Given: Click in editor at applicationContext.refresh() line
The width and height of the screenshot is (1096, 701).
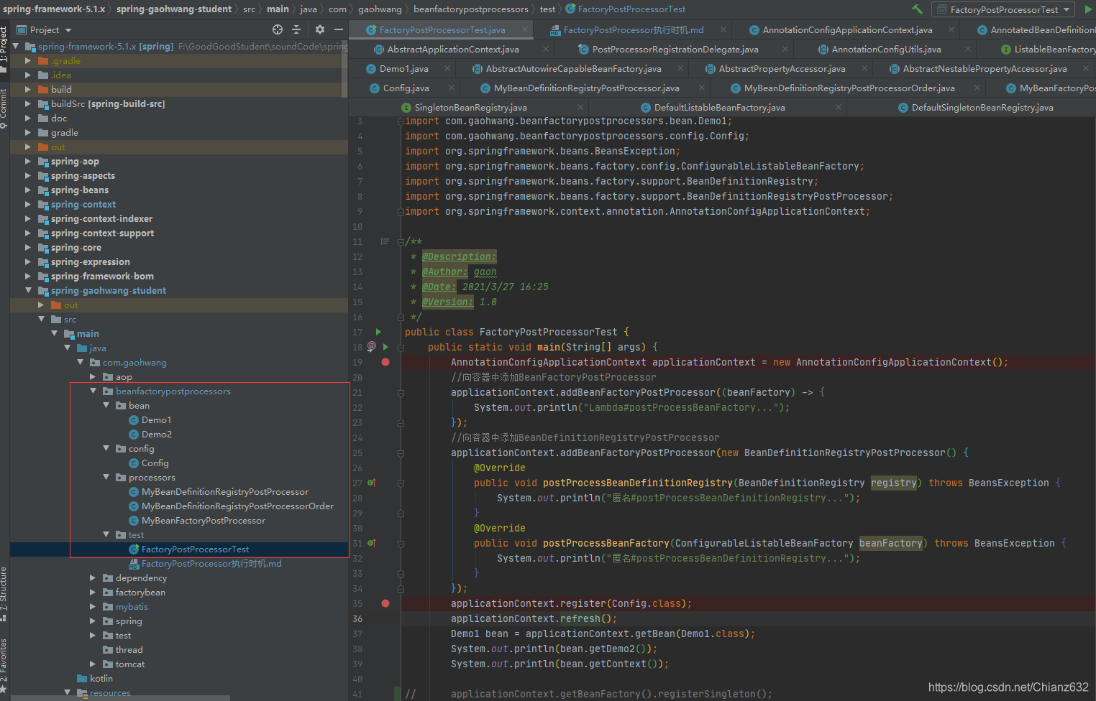Looking at the screenshot, I should click(x=534, y=618).
